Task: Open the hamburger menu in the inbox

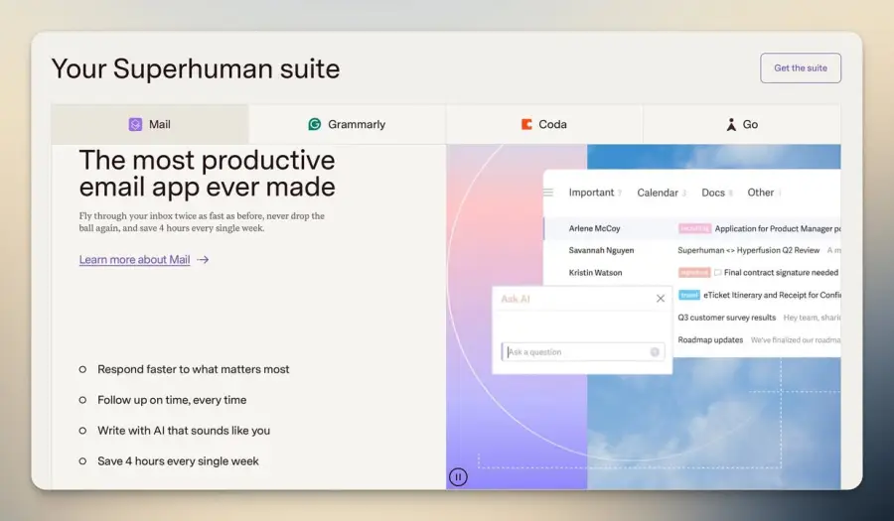Action: 548,193
